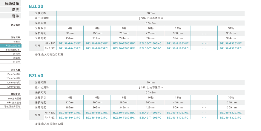
Task: Click model BZL40-T0603PC in the table
Action: (x=97, y=117)
